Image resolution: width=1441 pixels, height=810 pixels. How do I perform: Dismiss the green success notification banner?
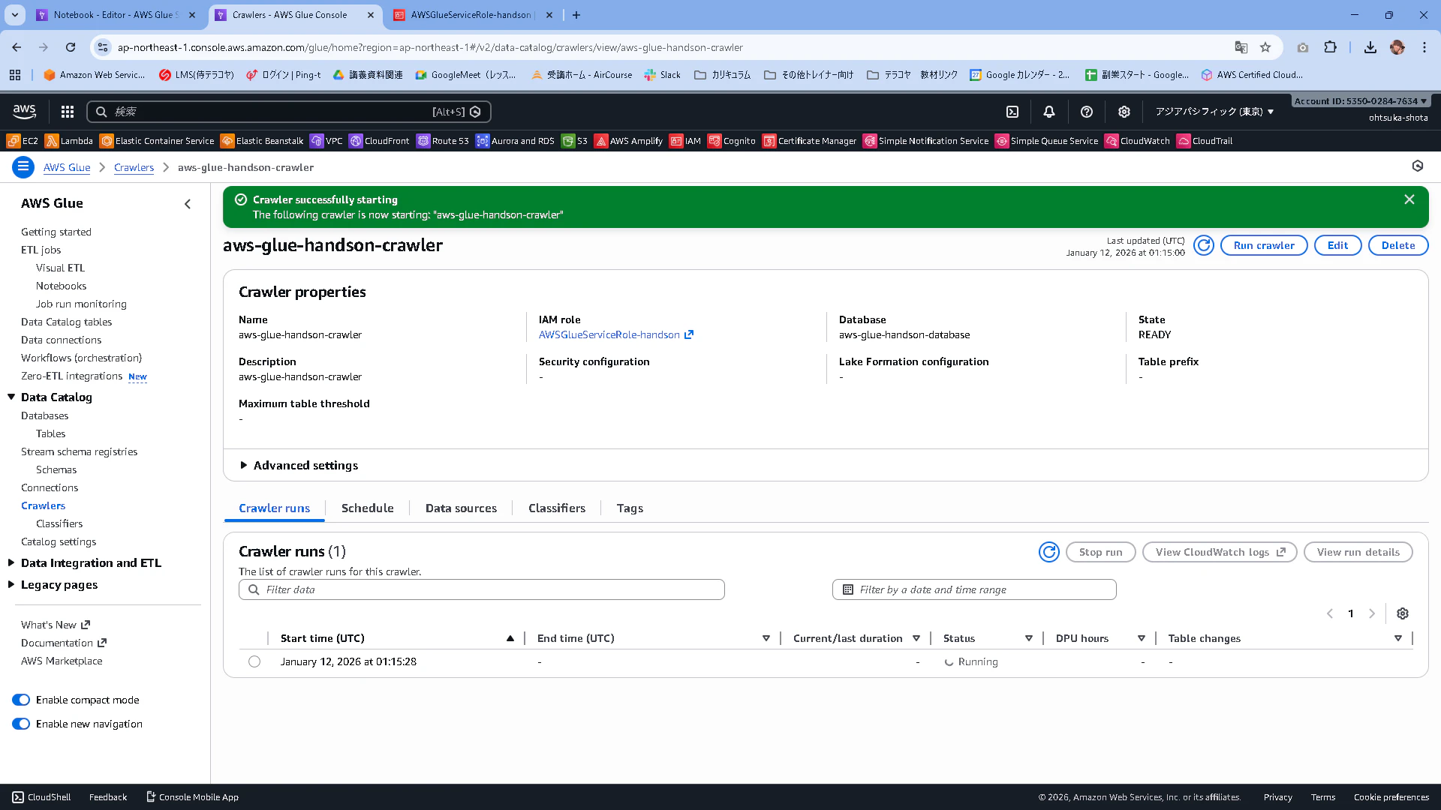[1409, 199]
